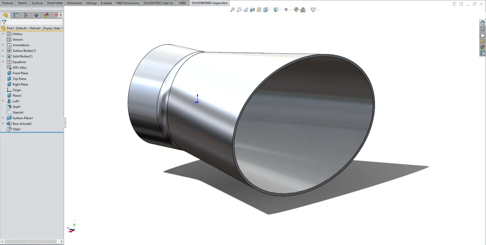Open SOLIDWORKS Resources home icon in task pane
486x245 pixels.
pyautogui.click(x=483, y=22)
